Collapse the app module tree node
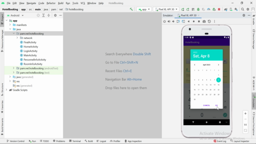The width and height of the screenshot is (256, 144). tap(6, 20)
